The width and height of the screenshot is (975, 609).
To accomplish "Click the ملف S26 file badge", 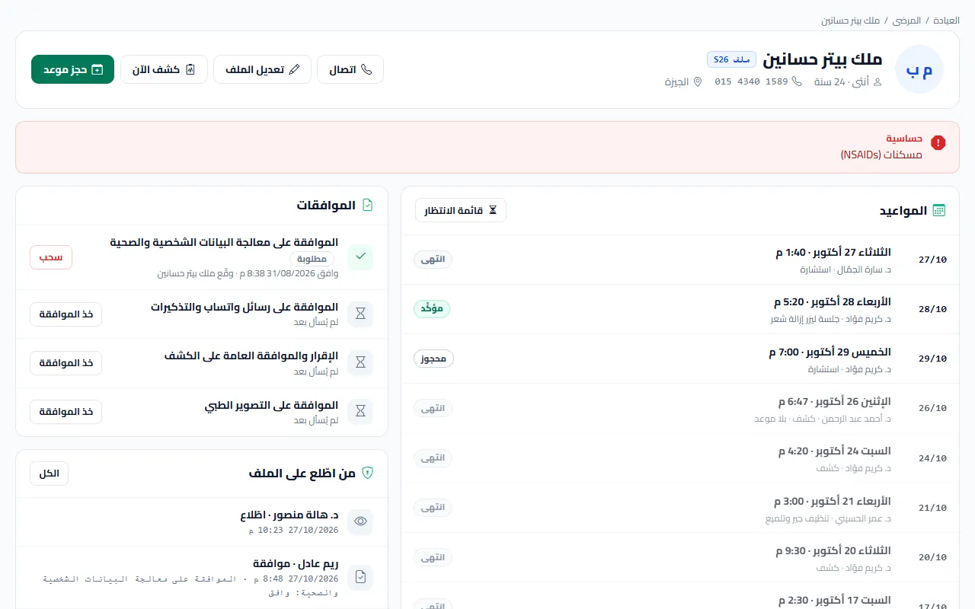I will (x=731, y=59).
